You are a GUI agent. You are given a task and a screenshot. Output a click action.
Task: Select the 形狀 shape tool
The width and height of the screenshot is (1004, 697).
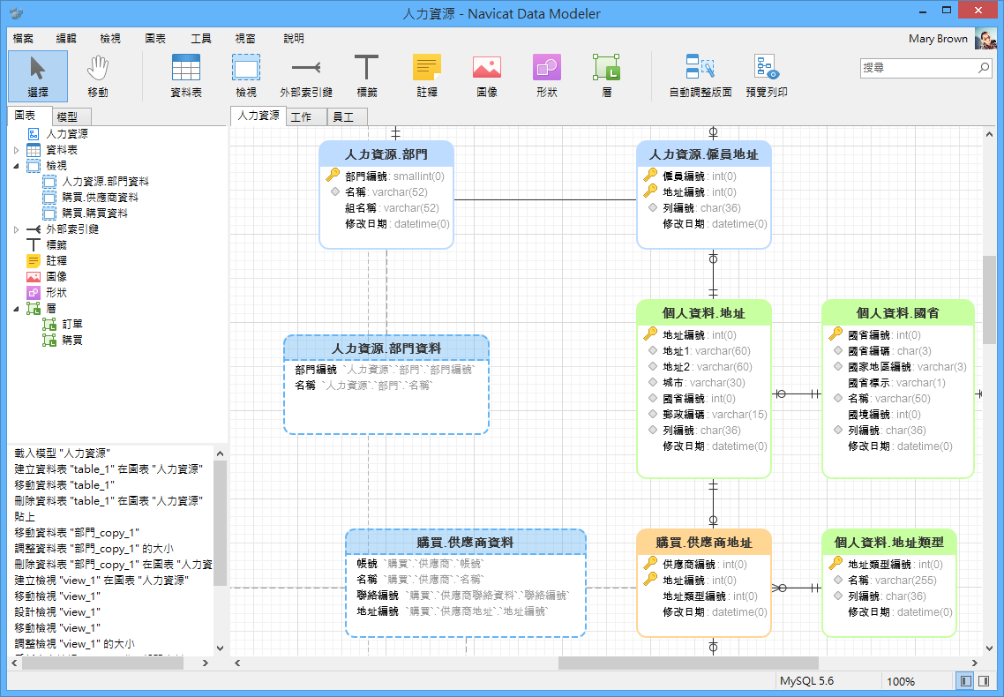546,75
